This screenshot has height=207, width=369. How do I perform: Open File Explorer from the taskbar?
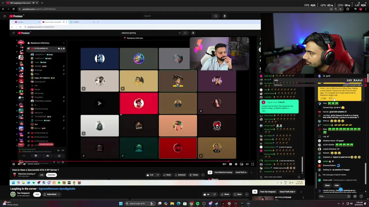[x=172, y=204]
